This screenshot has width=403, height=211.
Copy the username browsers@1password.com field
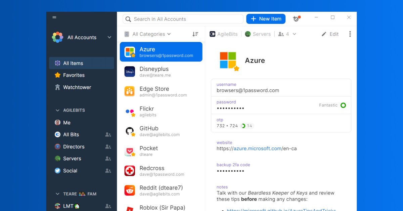click(x=281, y=88)
